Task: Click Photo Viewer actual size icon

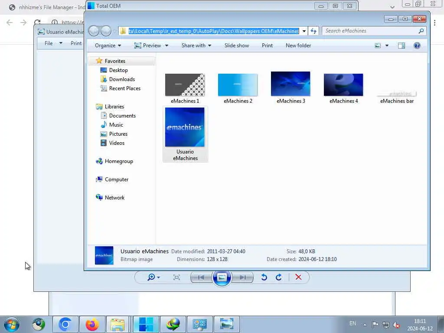Action: (176, 277)
